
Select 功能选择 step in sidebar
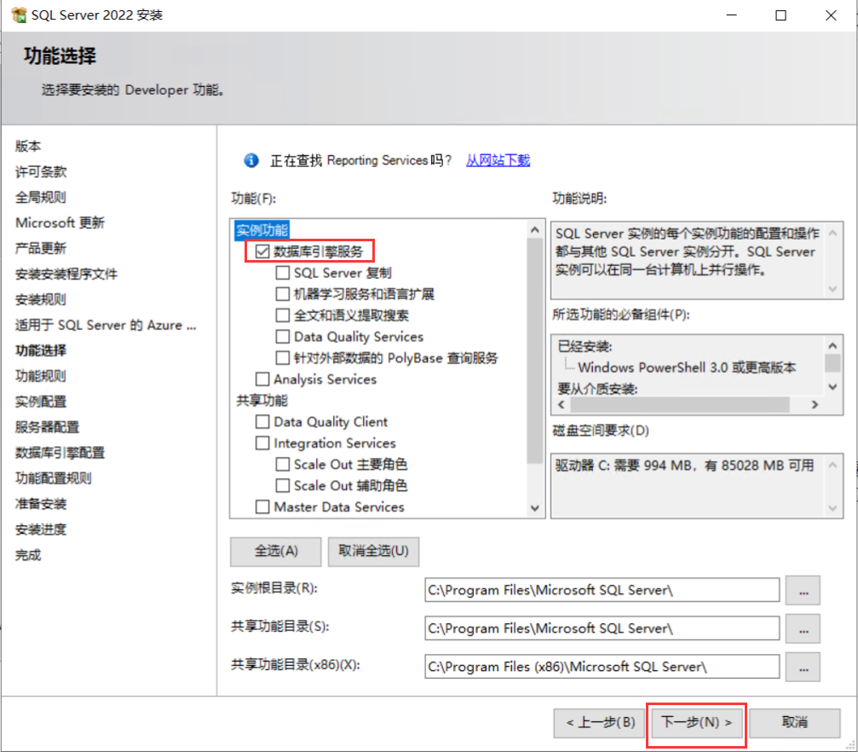pos(41,350)
